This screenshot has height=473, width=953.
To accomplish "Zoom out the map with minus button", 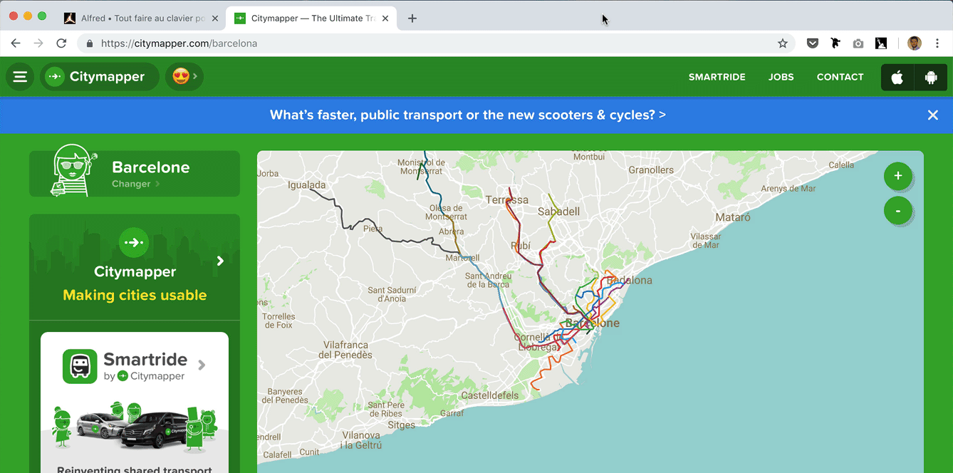I will pos(897,211).
